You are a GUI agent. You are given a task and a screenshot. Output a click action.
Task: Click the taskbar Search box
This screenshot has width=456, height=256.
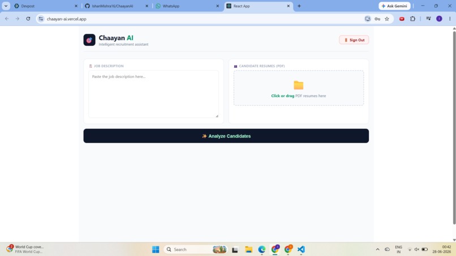click(196, 249)
